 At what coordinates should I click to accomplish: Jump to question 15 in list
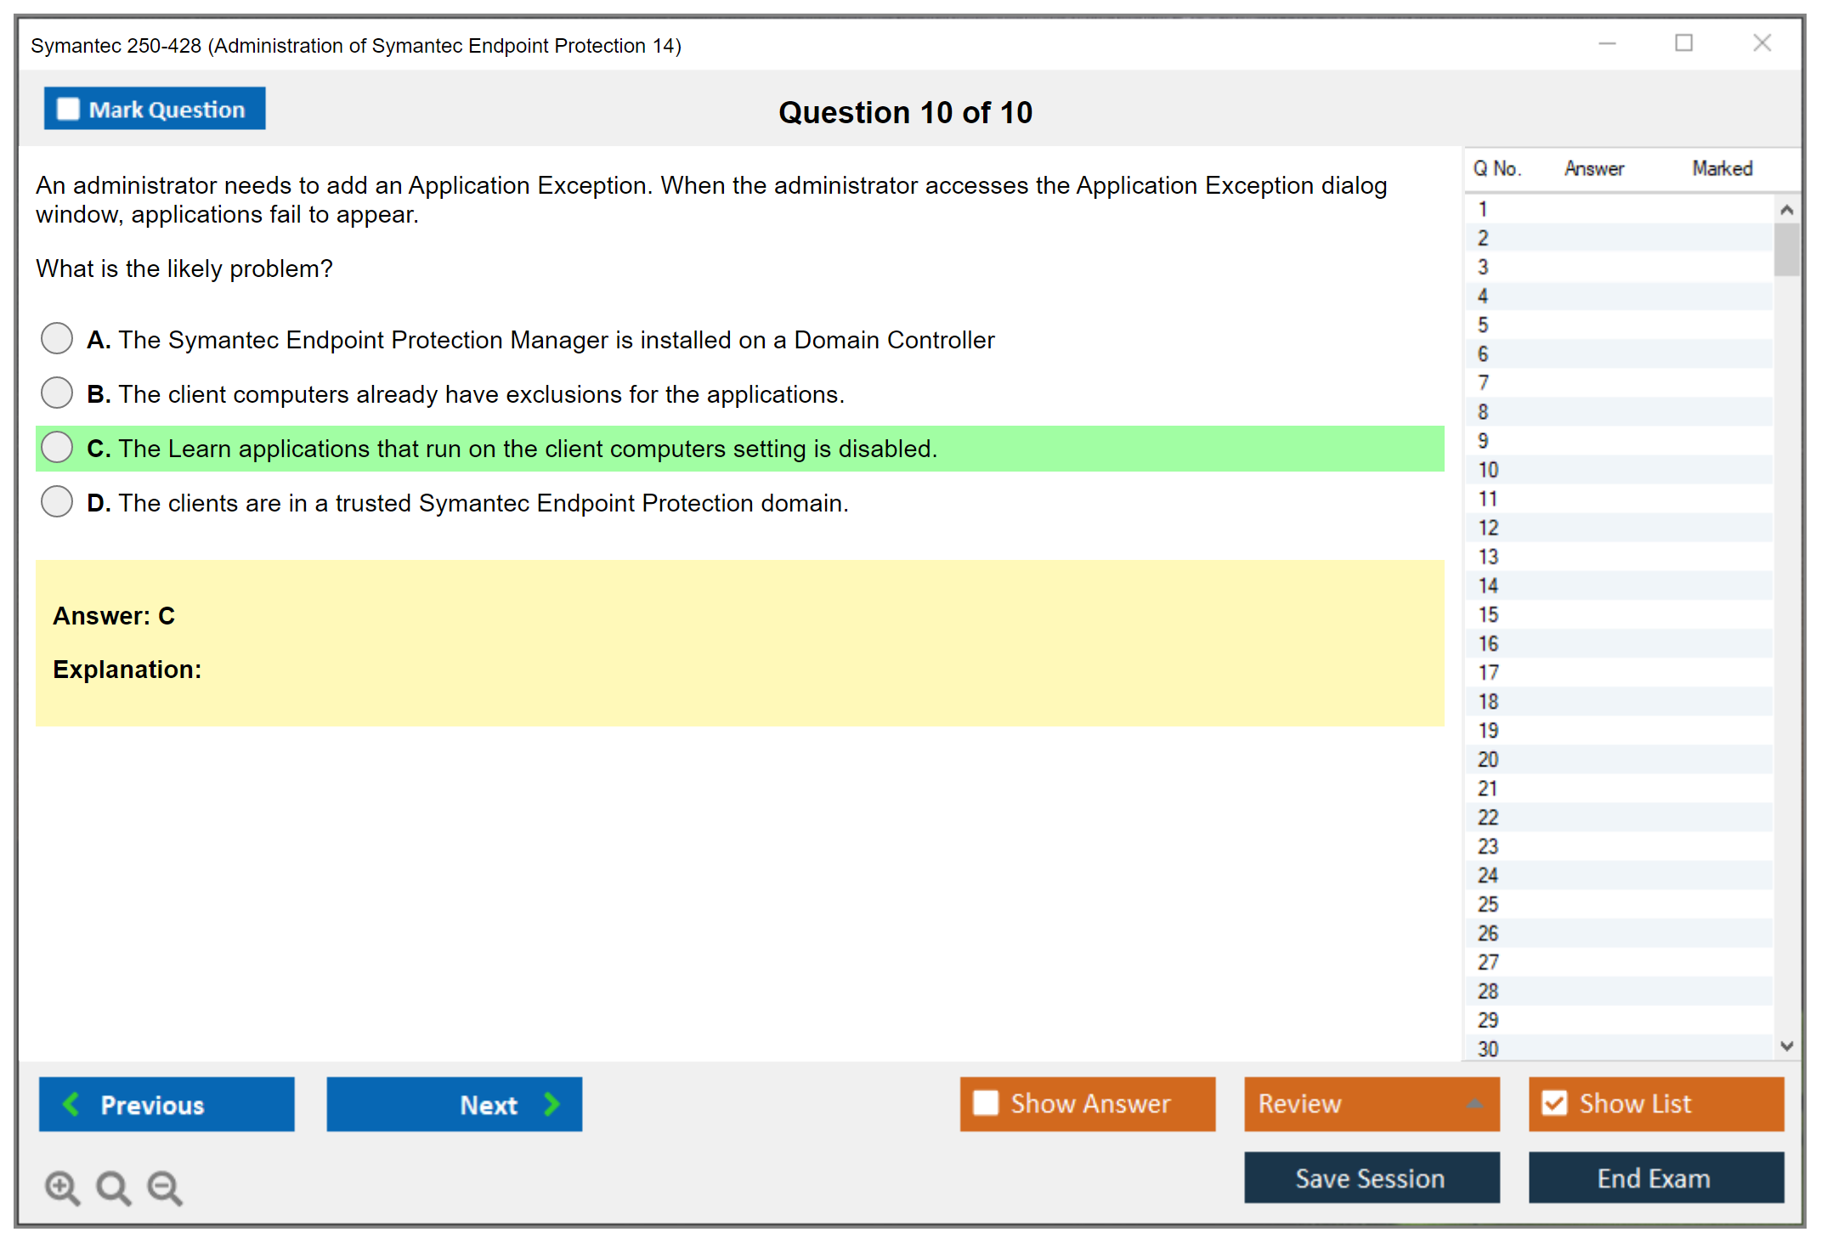click(1488, 614)
